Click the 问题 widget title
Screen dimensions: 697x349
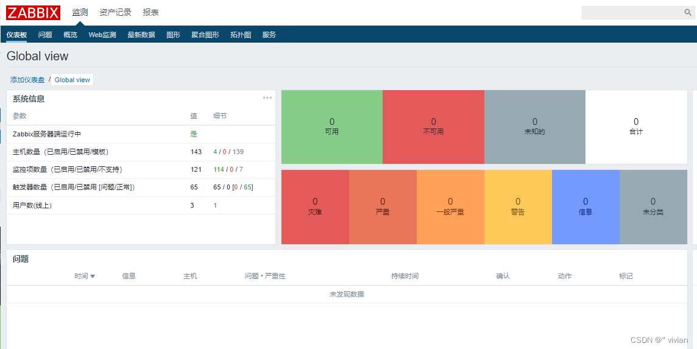click(x=21, y=259)
